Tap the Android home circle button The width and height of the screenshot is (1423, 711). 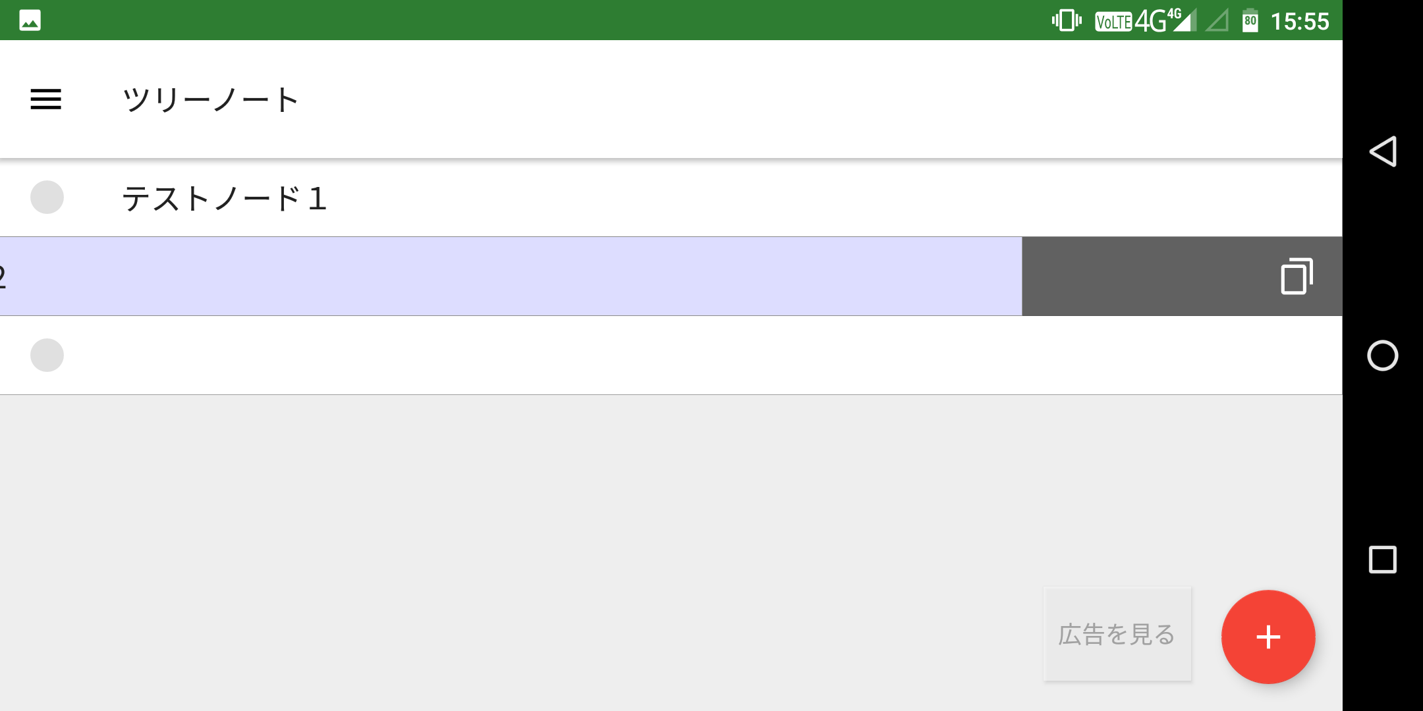tap(1382, 355)
